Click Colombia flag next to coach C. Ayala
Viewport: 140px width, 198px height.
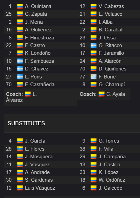pos(102,94)
